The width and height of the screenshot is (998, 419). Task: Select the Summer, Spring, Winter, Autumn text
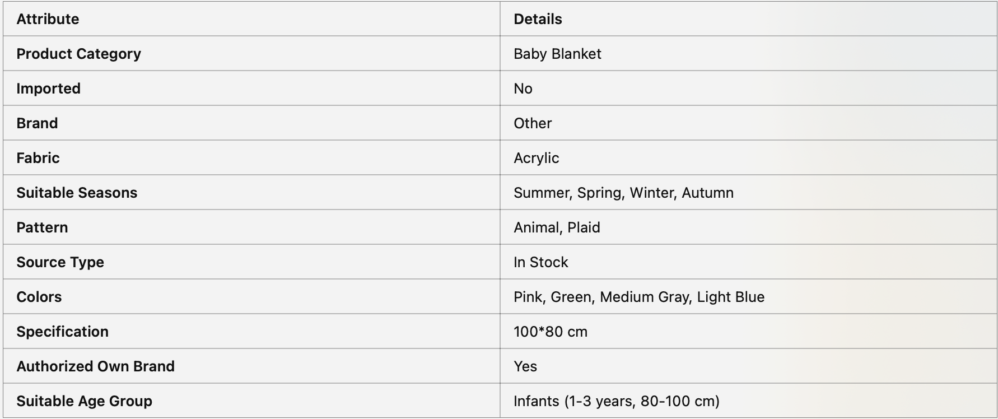pyautogui.click(x=623, y=193)
